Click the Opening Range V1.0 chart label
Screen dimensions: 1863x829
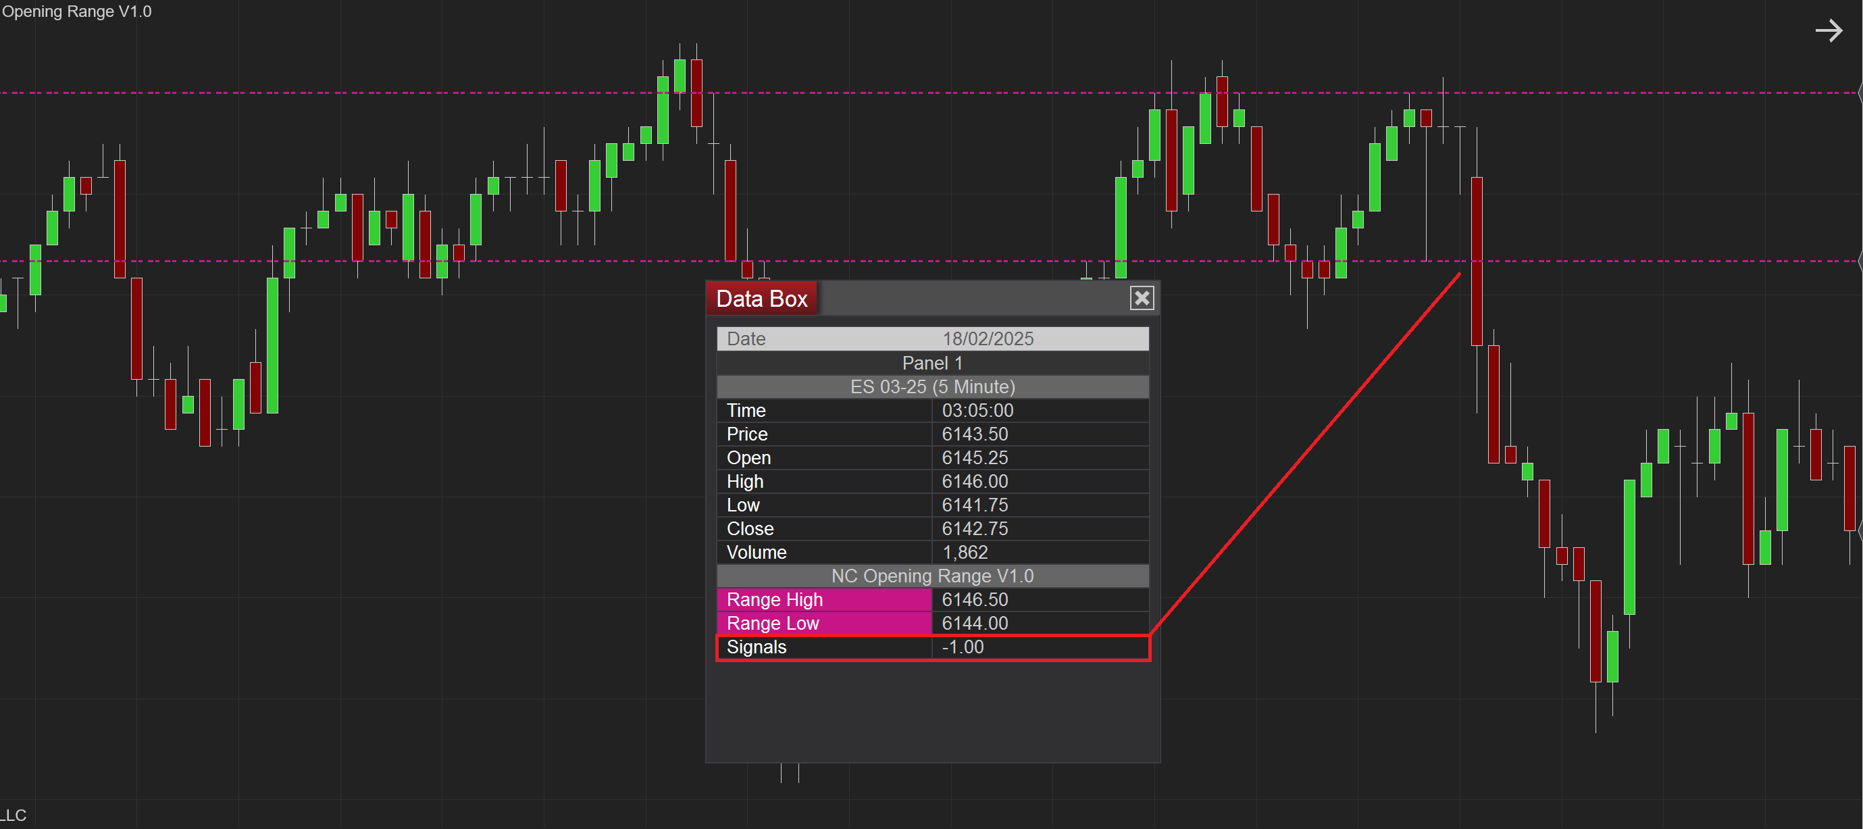(x=76, y=11)
